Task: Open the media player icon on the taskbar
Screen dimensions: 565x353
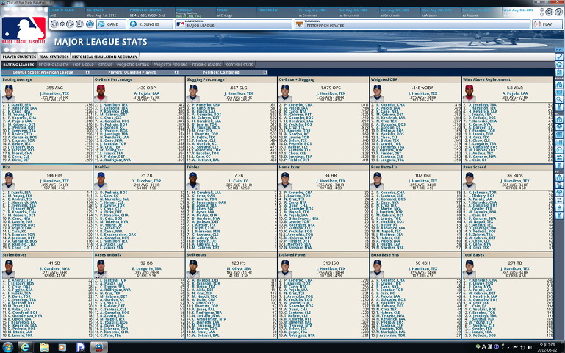Action: pos(62,347)
